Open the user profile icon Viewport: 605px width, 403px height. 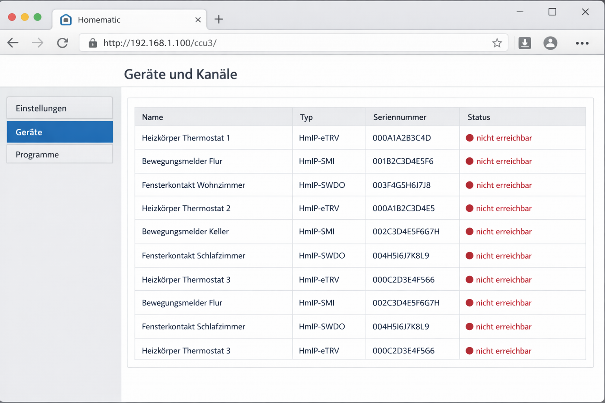(x=550, y=43)
